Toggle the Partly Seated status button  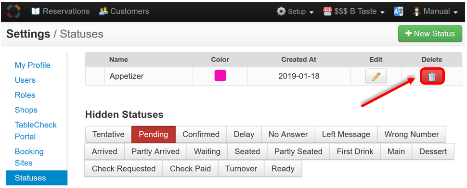click(298, 152)
